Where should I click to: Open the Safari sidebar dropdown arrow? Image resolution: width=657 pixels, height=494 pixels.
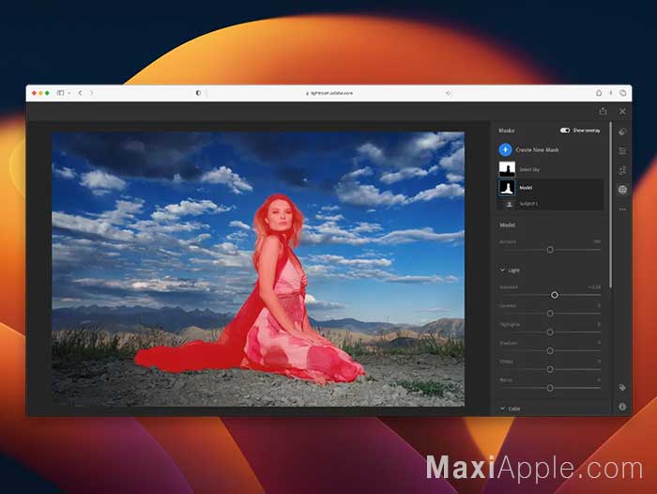click(x=69, y=93)
